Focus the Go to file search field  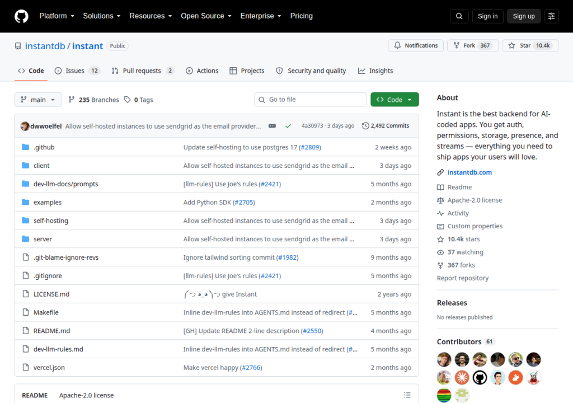[x=310, y=100]
